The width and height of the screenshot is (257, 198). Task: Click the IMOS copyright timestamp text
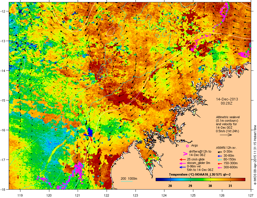point(255,155)
